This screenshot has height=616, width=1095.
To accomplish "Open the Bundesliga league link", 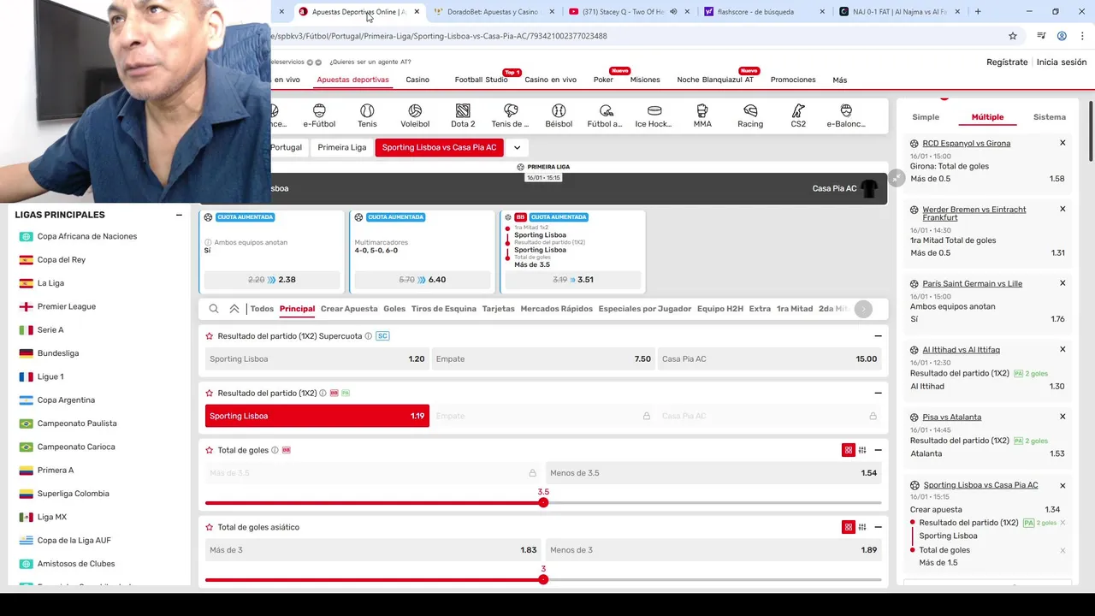I will tap(58, 353).
